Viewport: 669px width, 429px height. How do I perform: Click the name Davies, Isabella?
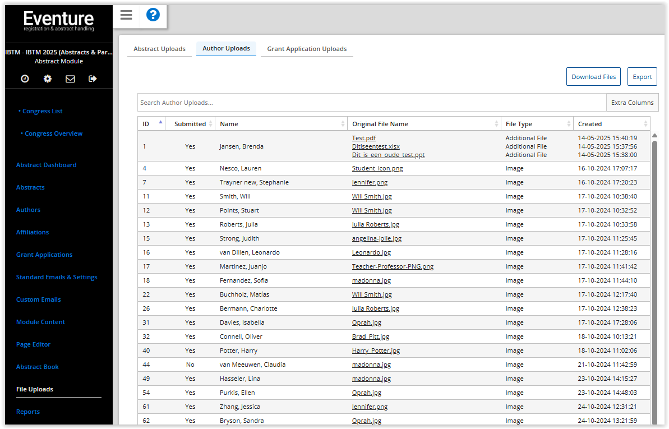pyautogui.click(x=242, y=322)
